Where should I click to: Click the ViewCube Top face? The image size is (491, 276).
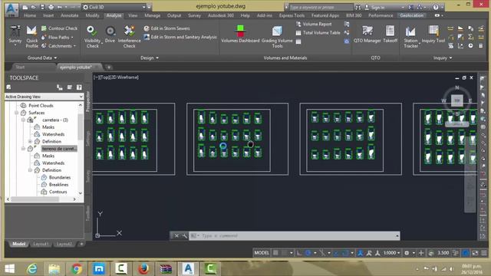(x=457, y=100)
